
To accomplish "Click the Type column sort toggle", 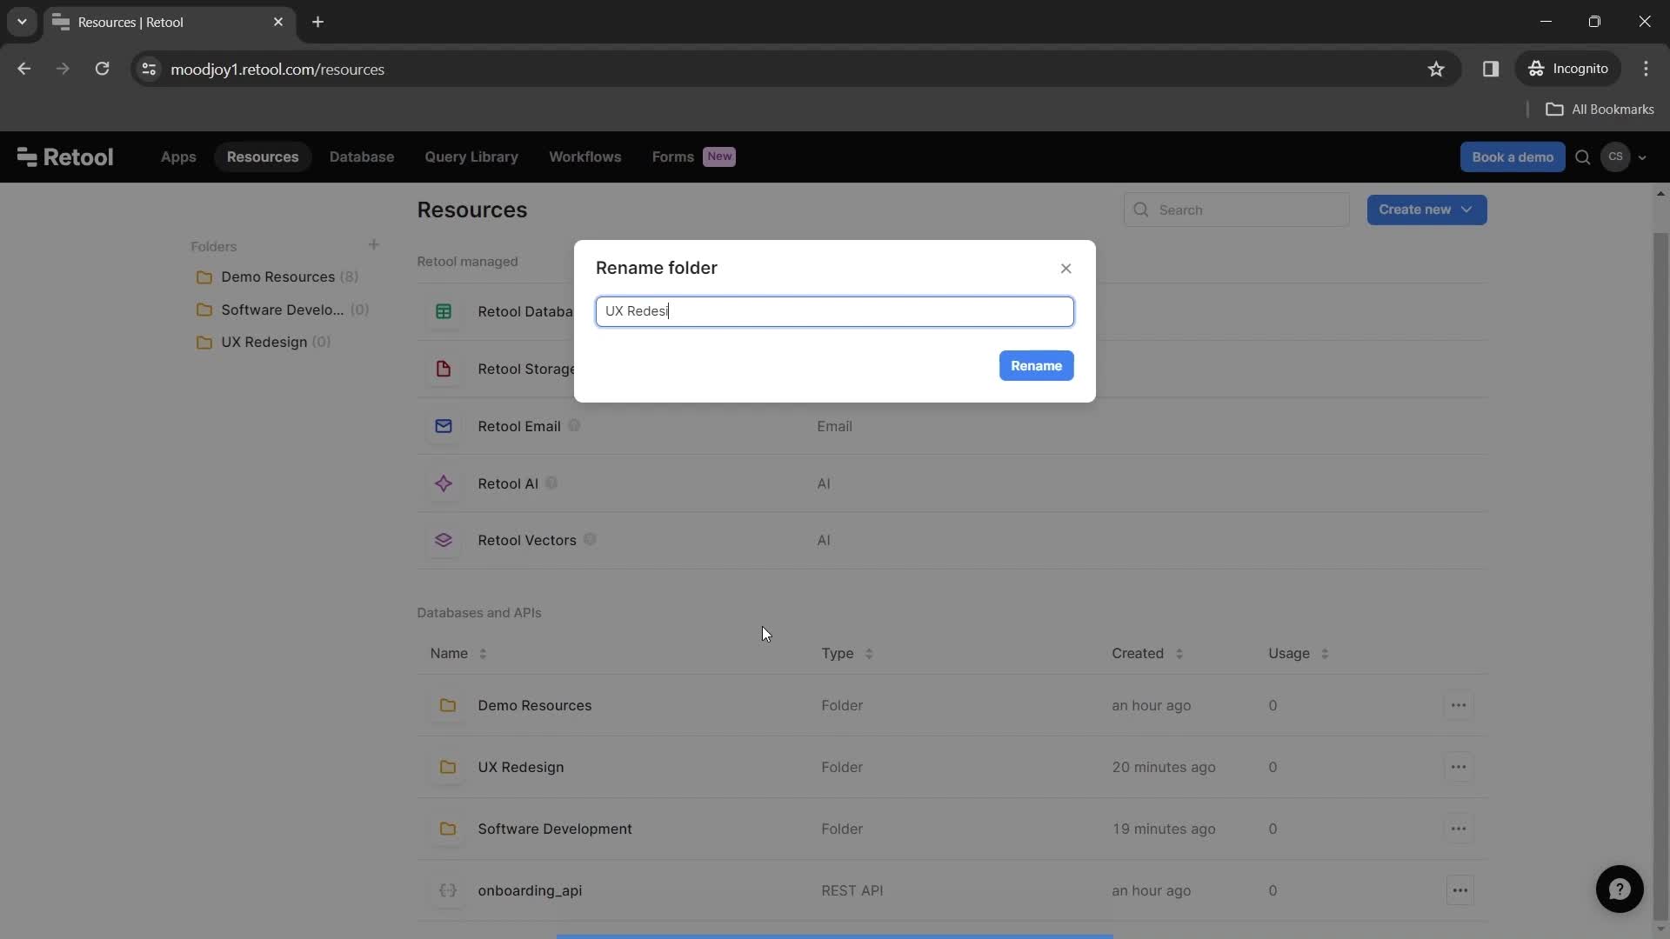I will (868, 654).
